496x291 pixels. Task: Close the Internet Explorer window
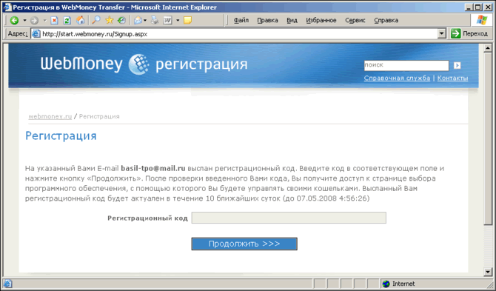(x=487, y=7)
